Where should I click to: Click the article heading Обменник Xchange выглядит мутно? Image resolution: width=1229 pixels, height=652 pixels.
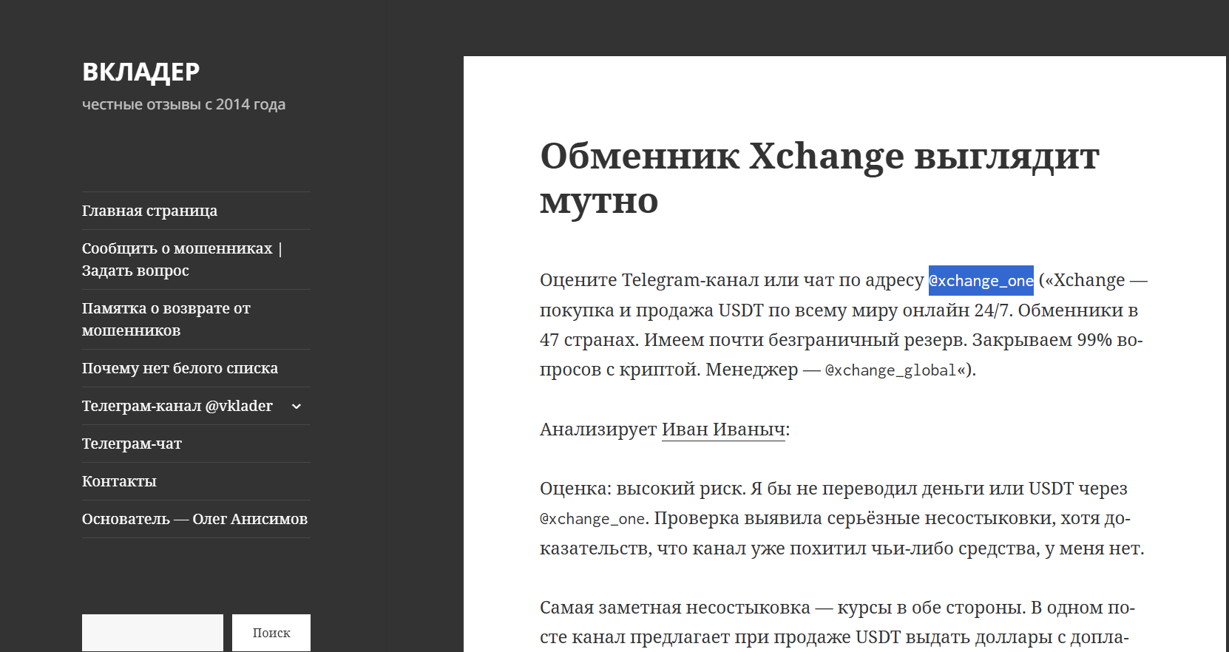819,178
